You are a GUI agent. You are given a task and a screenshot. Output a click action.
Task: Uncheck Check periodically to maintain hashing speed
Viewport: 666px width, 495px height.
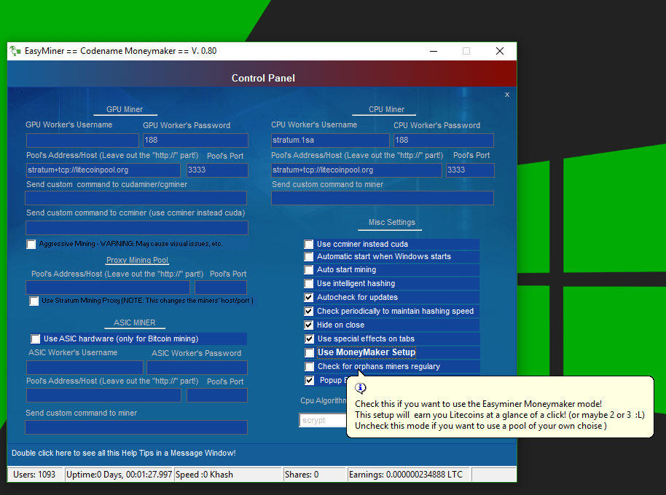click(309, 312)
